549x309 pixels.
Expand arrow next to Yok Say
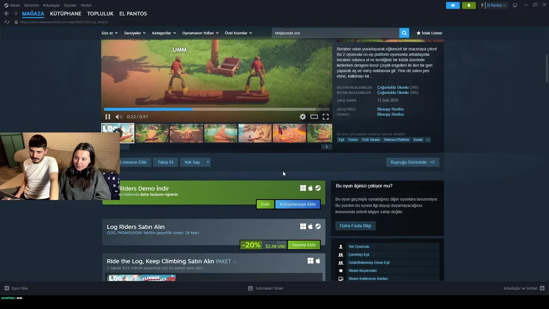coord(208,162)
